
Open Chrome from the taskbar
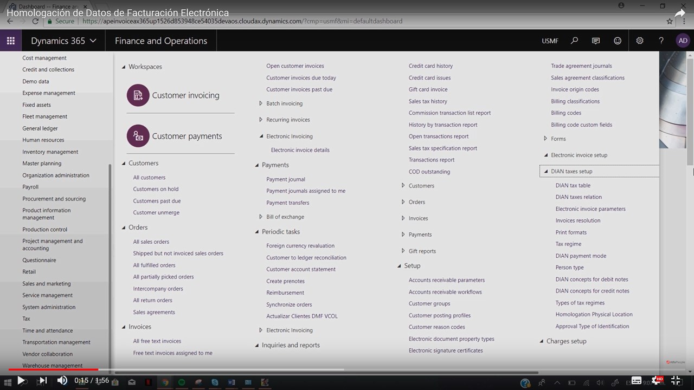pyautogui.click(x=165, y=382)
